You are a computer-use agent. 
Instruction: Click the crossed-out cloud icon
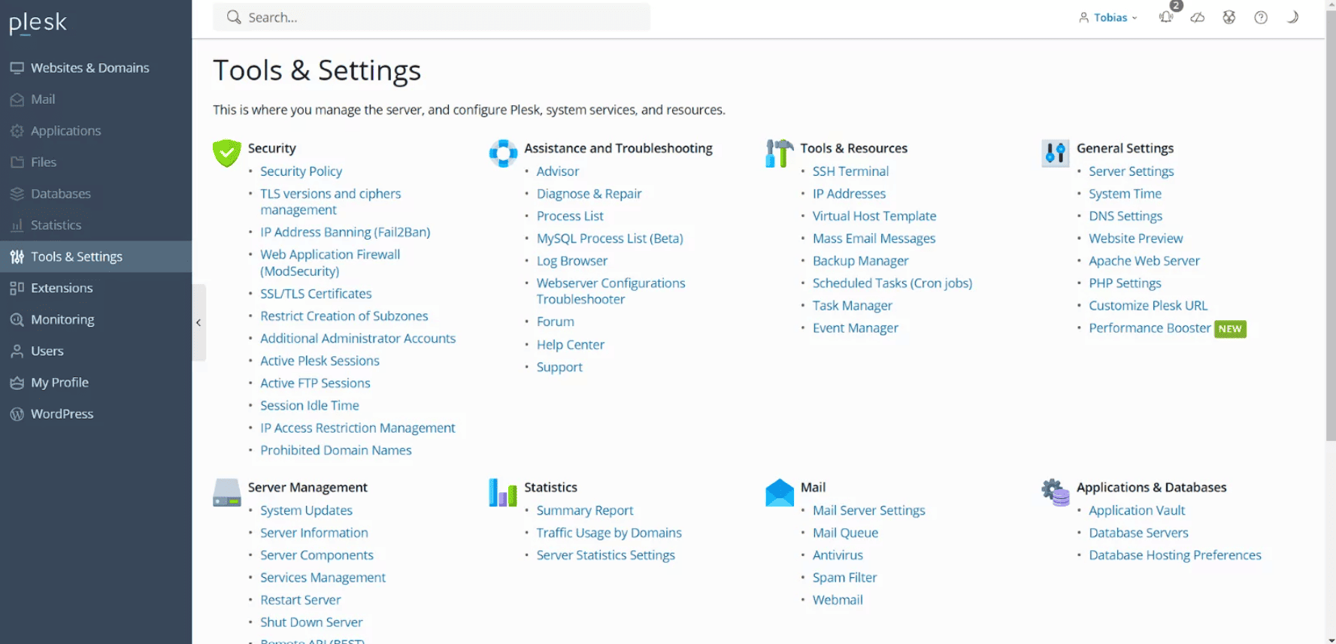1198,17
